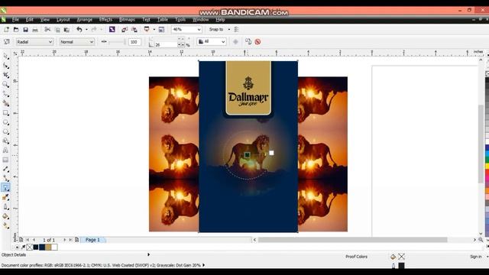This screenshot has height=275, width=489.
Task: Go to the next page arrow
Action: coord(64,240)
